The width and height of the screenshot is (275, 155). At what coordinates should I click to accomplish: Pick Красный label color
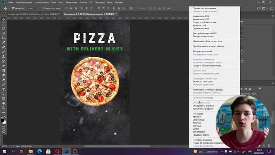click(197, 117)
